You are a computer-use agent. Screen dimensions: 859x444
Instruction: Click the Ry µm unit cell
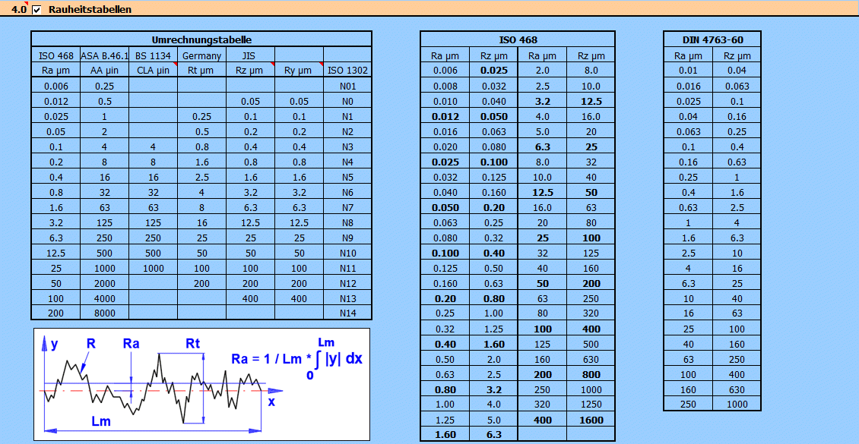[x=299, y=71]
